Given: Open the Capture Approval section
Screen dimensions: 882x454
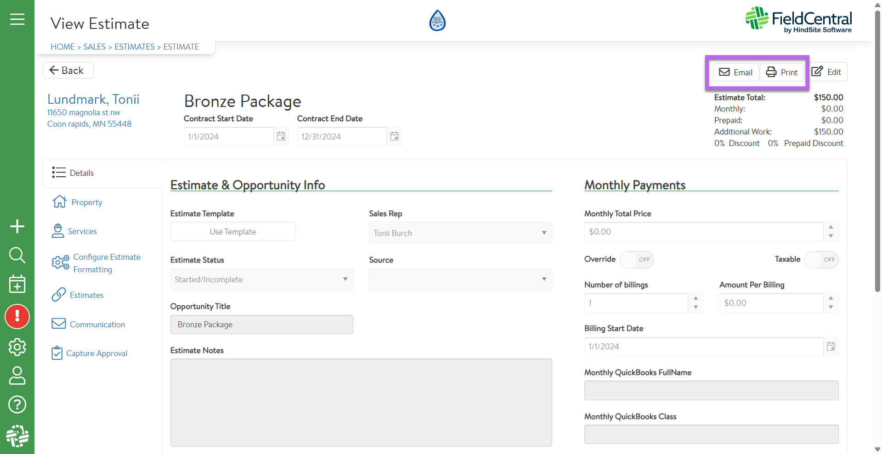Looking at the screenshot, I should pos(96,353).
